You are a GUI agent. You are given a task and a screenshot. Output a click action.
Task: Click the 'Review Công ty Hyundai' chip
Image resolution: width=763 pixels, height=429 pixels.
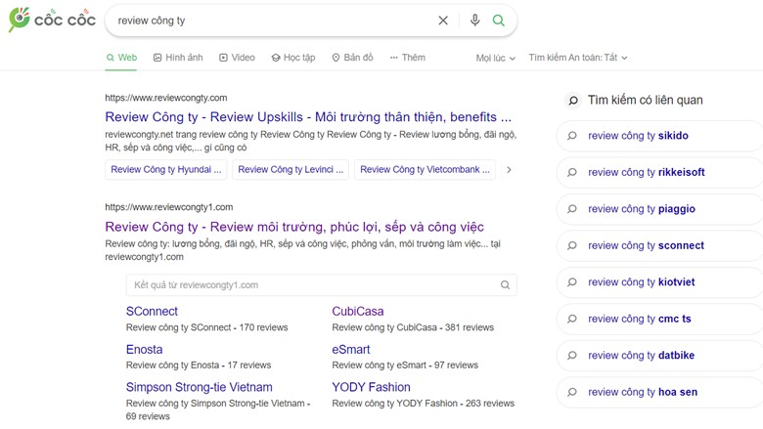(166, 170)
